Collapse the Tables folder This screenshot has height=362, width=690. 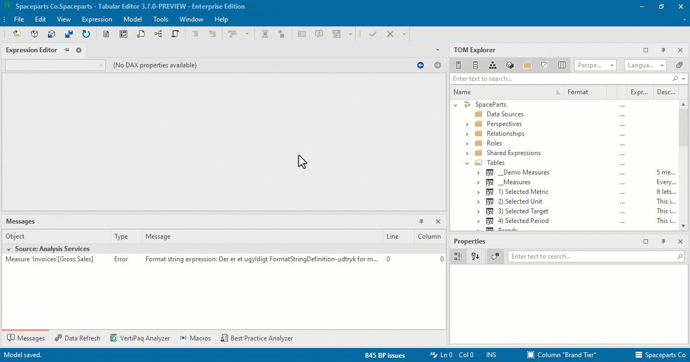click(467, 163)
